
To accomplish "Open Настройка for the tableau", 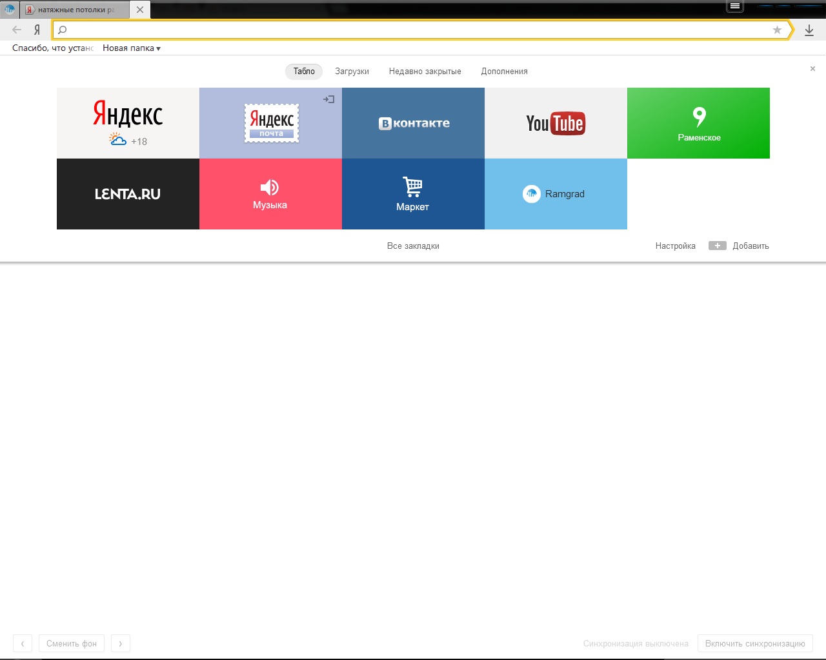I will pyautogui.click(x=675, y=246).
